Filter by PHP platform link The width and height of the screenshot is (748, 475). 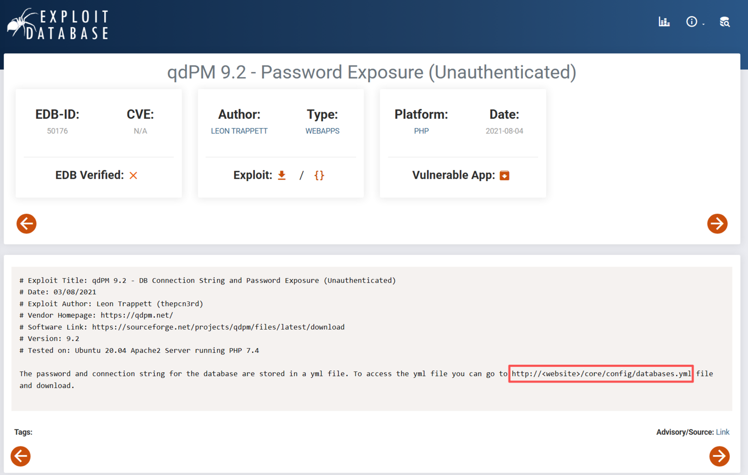[421, 131]
